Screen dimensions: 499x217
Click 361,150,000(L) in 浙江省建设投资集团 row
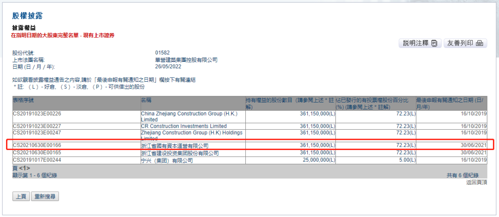[x=317, y=153]
